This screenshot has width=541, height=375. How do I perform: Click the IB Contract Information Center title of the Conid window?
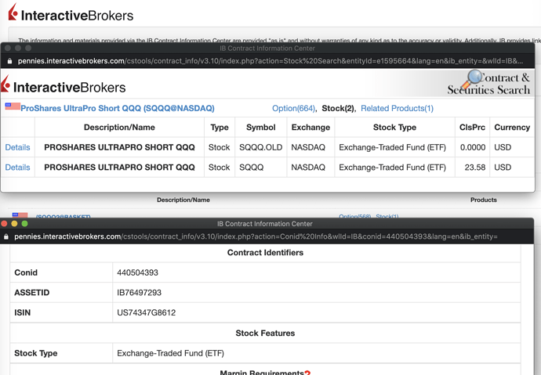pyautogui.click(x=265, y=224)
